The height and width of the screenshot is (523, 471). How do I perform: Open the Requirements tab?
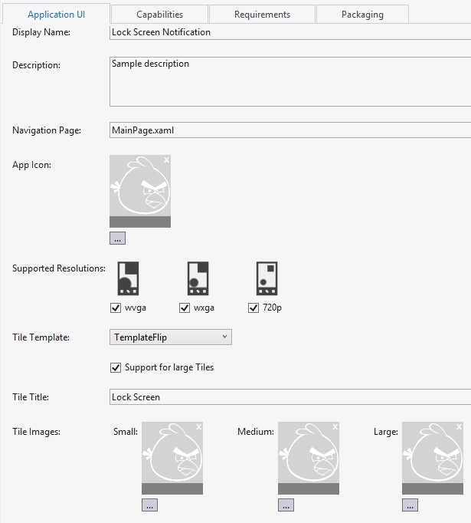pyautogui.click(x=262, y=15)
